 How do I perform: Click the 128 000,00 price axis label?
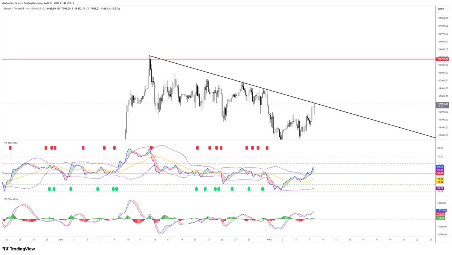[442, 18]
